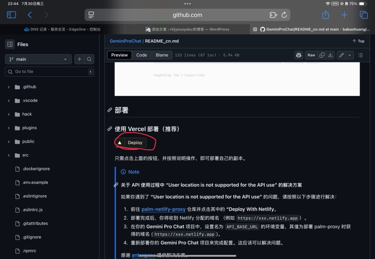375x259 pixels.
Task: Tap the battery 75% status indicator
Action: point(358,4)
